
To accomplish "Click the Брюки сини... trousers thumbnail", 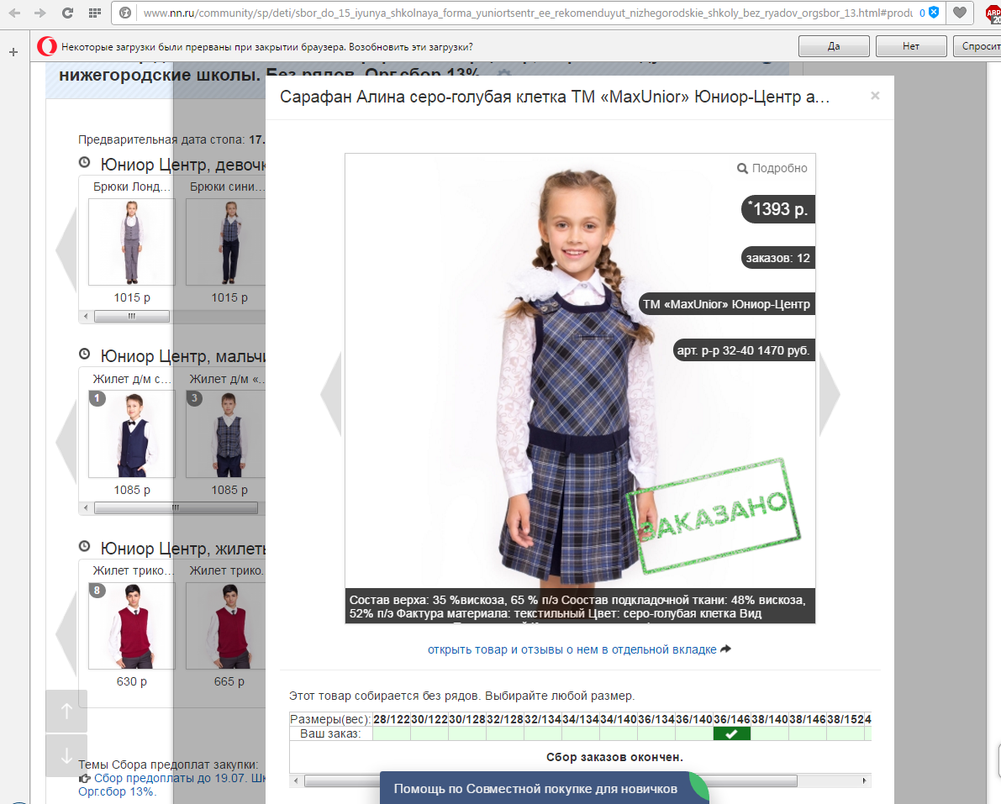I will pyautogui.click(x=226, y=242).
